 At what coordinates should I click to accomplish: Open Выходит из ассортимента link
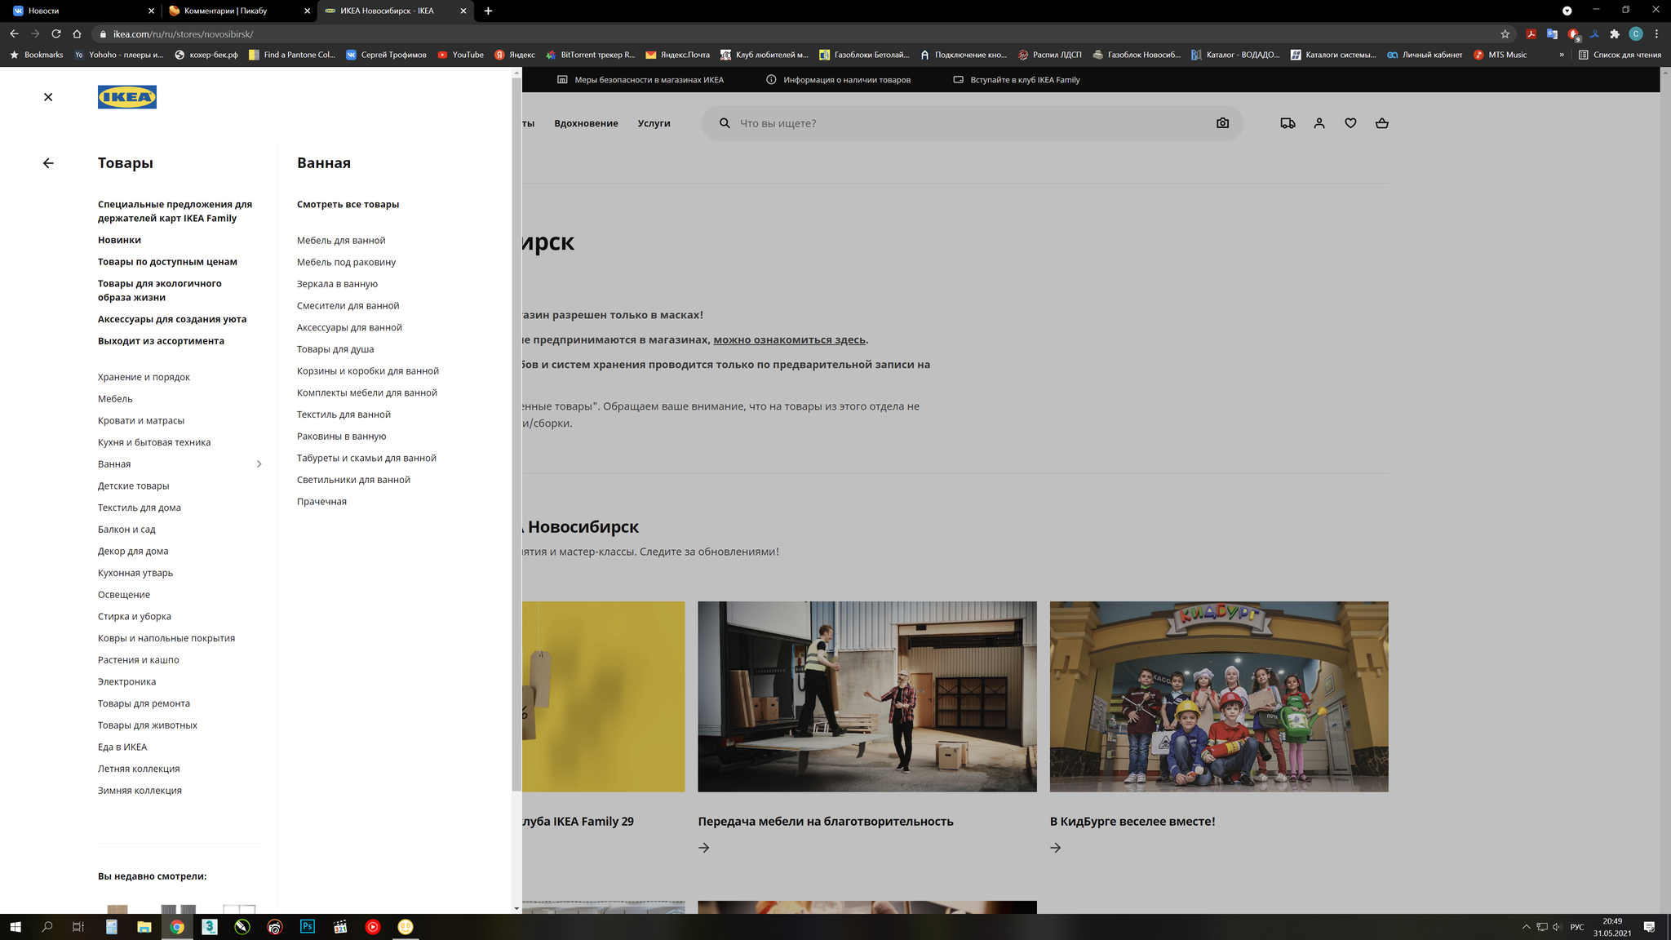[161, 341]
